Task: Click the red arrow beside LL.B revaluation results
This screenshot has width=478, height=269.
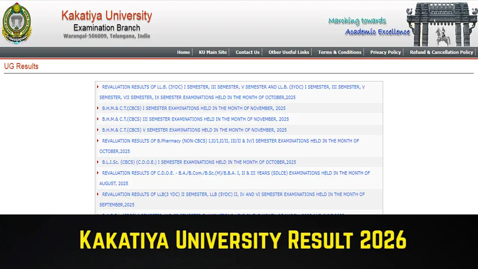Action: [98, 87]
